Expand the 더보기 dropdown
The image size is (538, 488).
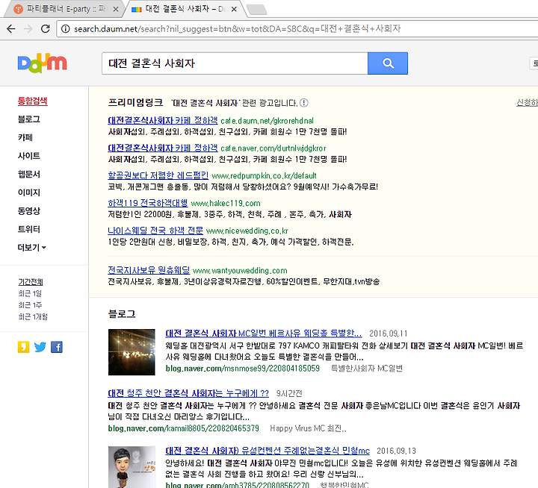(31, 248)
